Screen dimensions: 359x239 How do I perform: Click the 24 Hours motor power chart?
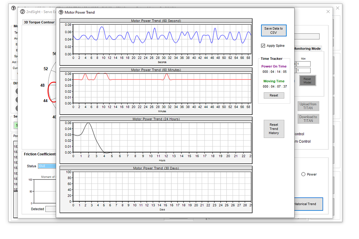click(x=162, y=137)
